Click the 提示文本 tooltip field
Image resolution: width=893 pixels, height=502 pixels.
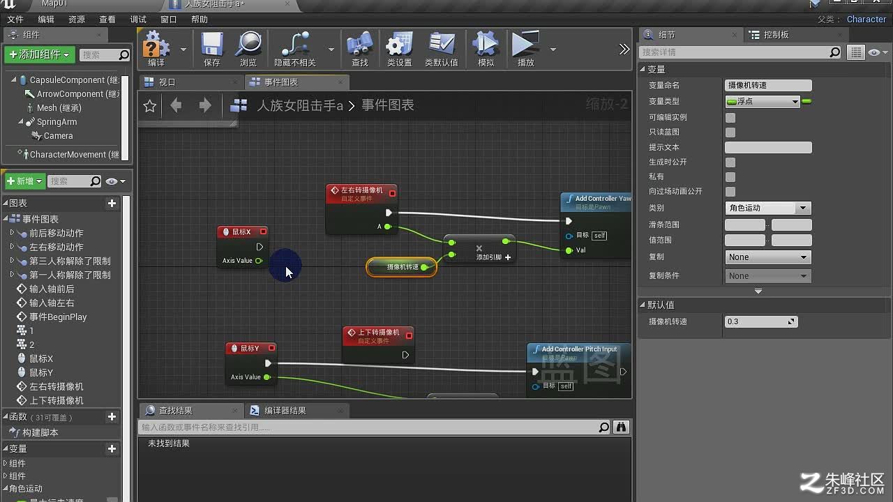(768, 147)
